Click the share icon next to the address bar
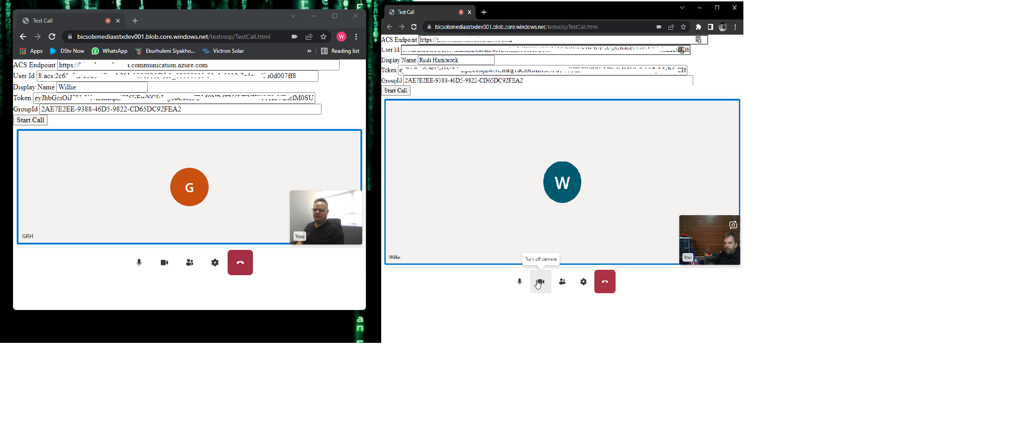Screen dimensions: 1032x429 pos(309,37)
